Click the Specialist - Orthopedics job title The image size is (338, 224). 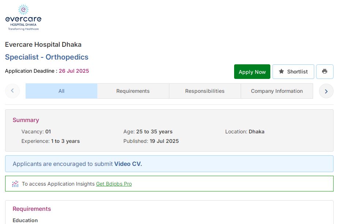click(47, 57)
